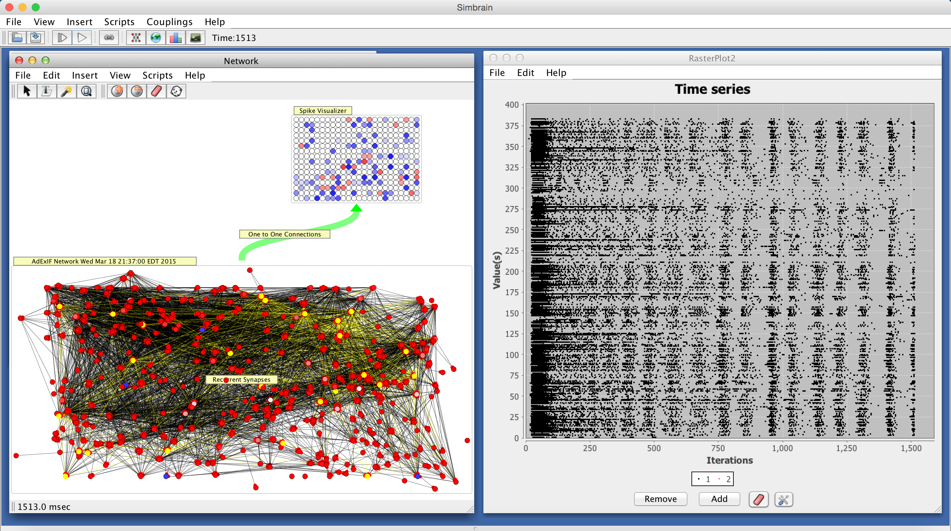951x531 pixels.
Task: Open the Network window's Insert menu
Action: pyautogui.click(x=85, y=75)
